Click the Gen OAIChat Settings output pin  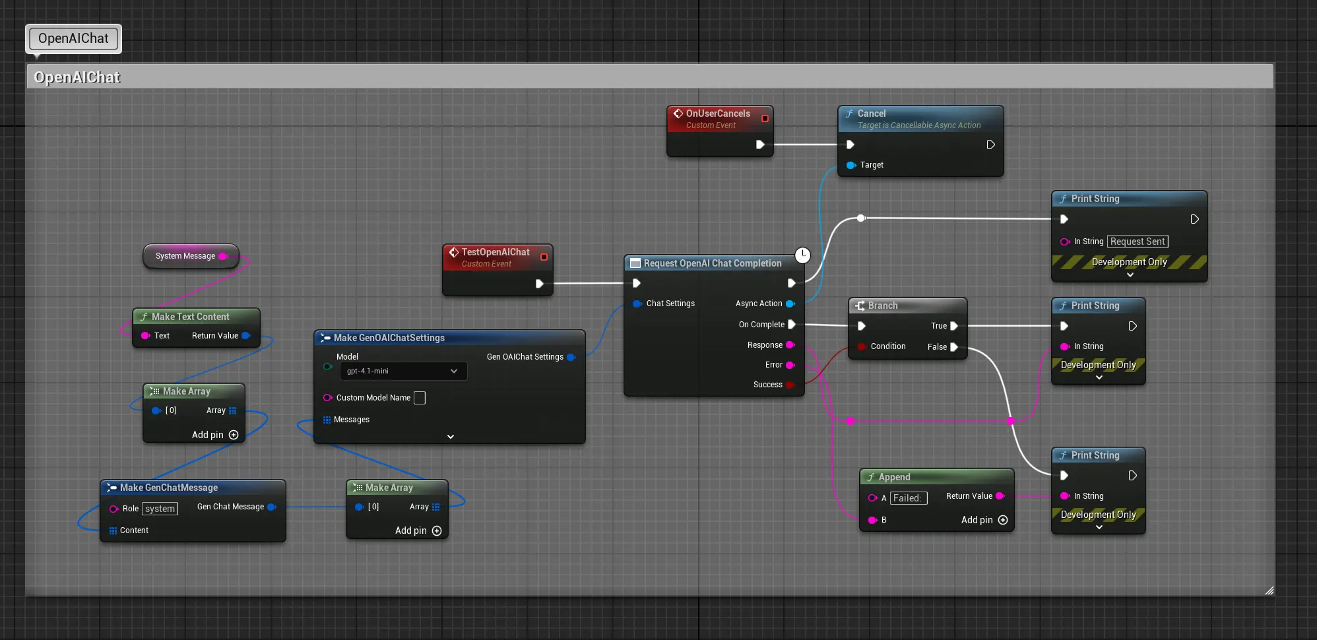[571, 357]
